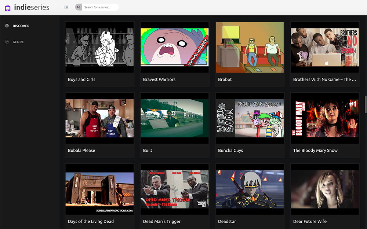367x229 pixels.
Task: Open the Boys and Girls thumbnail
Action: pyautogui.click(x=100, y=47)
